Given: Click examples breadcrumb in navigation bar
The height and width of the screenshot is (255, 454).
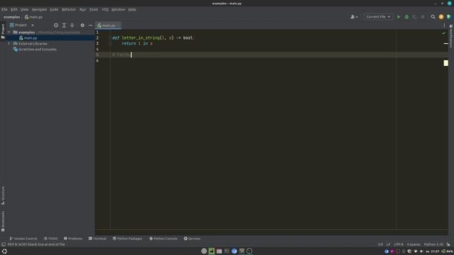Looking at the screenshot, I should 12,17.
